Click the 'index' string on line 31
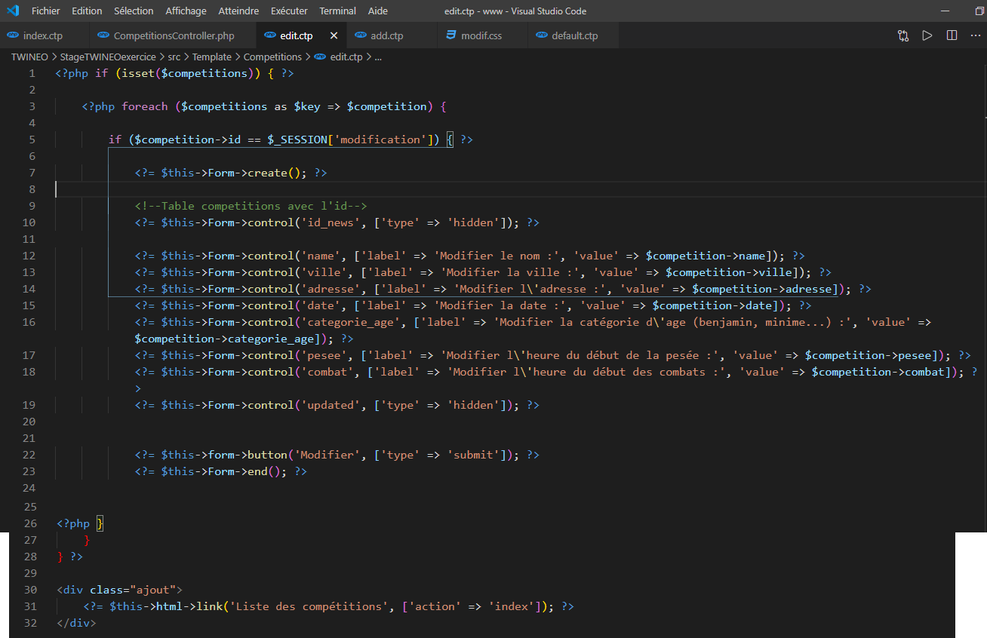This screenshot has height=638, width=987. [x=512, y=606]
